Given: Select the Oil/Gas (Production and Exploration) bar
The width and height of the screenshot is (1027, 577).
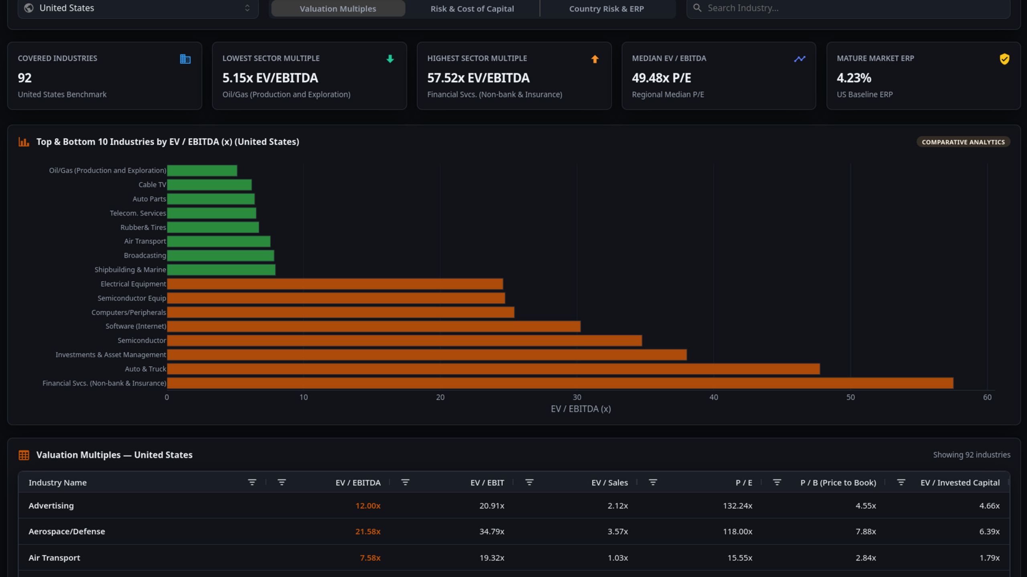Looking at the screenshot, I should point(202,170).
